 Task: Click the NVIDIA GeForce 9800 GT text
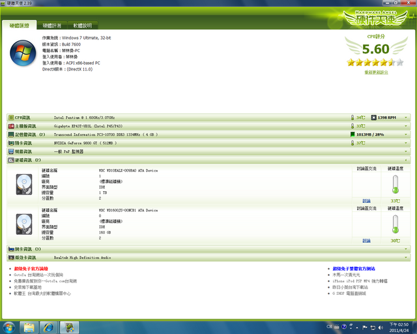click(85, 143)
